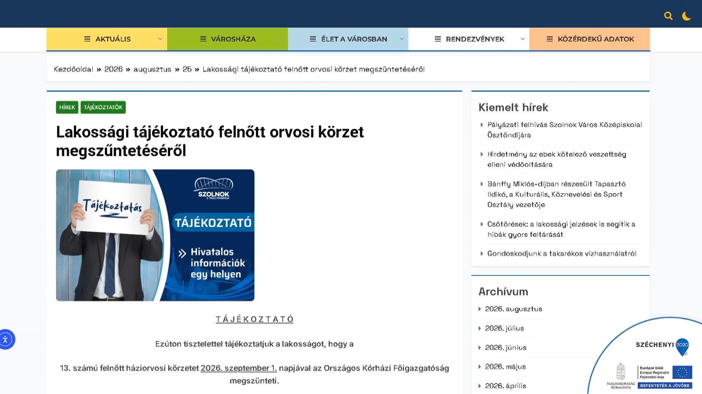Open the VÁROSHÁZA menu
Viewport: 702px width, 394px height.
coord(227,39)
